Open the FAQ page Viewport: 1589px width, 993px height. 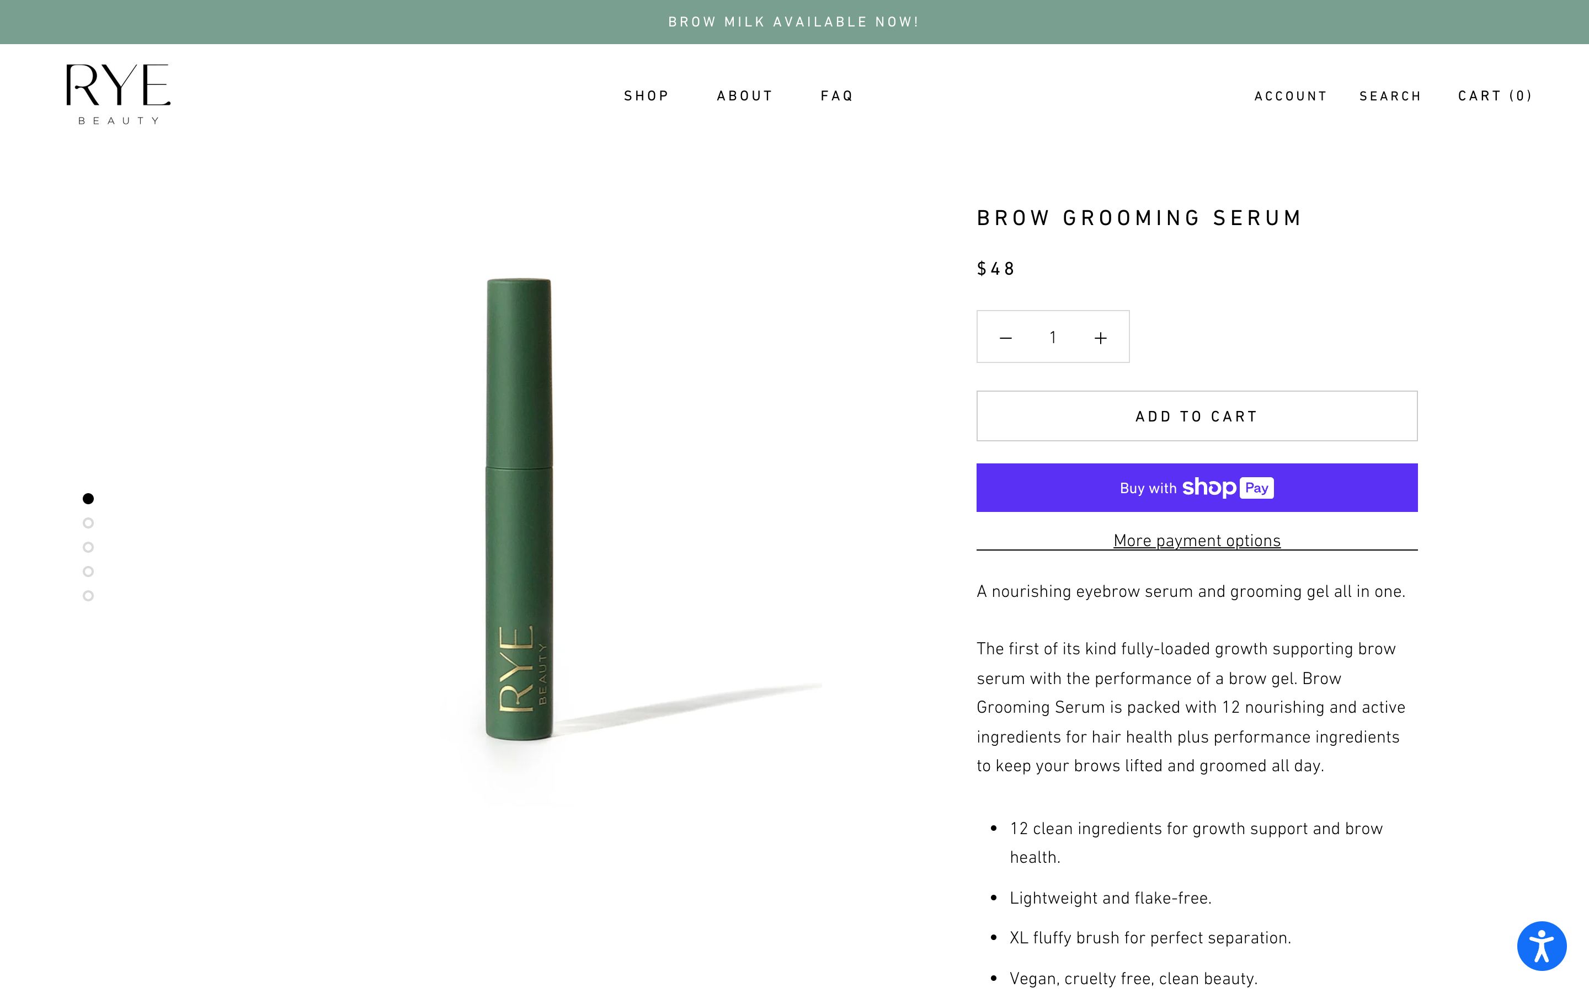pyautogui.click(x=836, y=96)
